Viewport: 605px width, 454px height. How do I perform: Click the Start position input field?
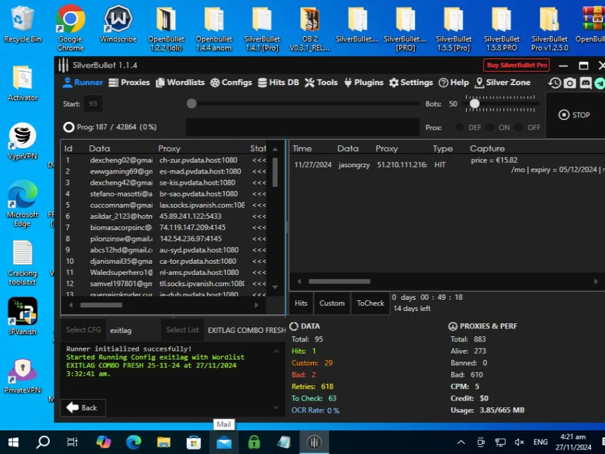pyautogui.click(x=93, y=104)
